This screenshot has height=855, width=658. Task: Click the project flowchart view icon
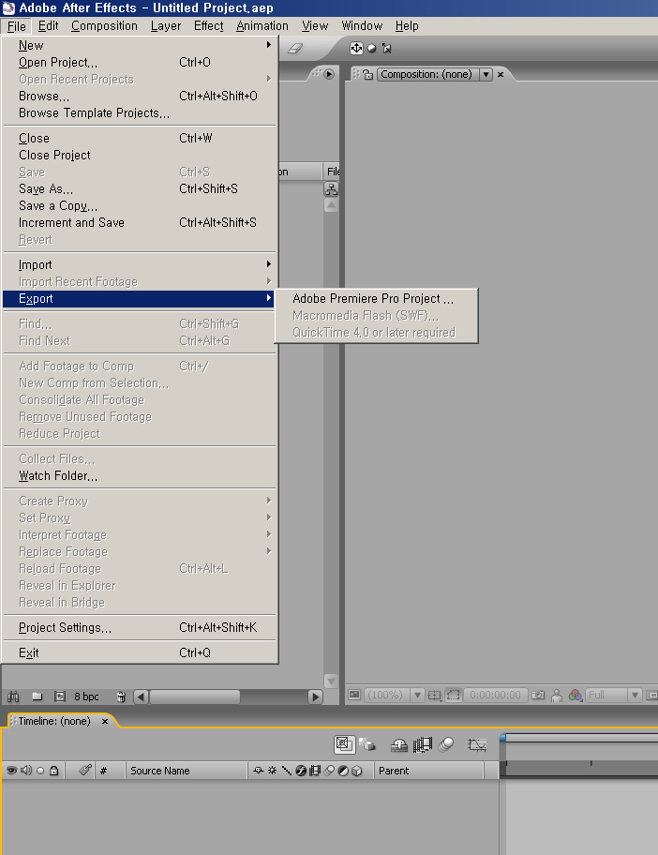tap(331, 189)
